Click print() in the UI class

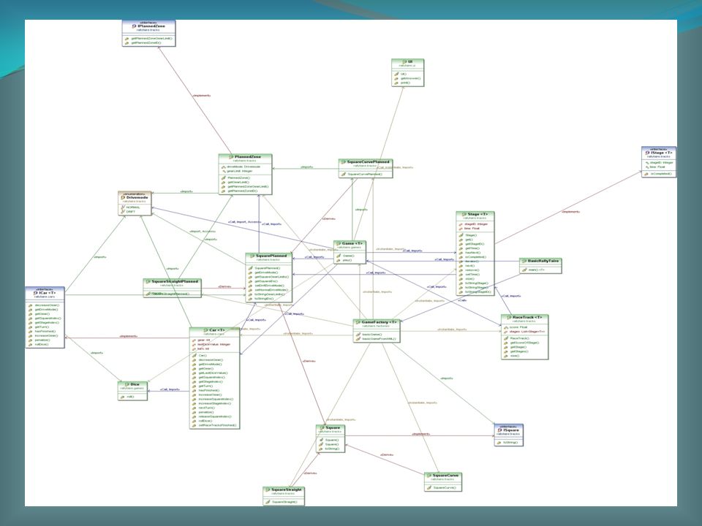pyautogui.click(x=405, y=83)
